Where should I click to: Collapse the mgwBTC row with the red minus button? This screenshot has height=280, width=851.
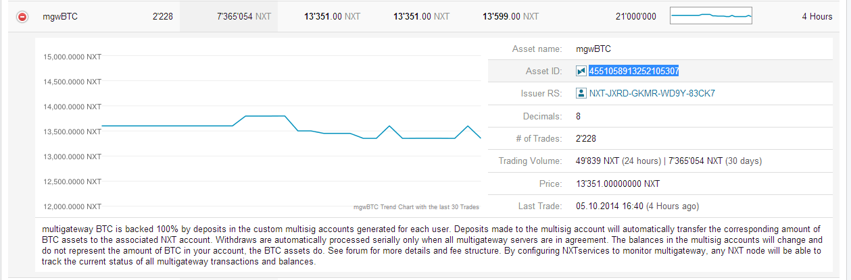[x=22, y=17]
